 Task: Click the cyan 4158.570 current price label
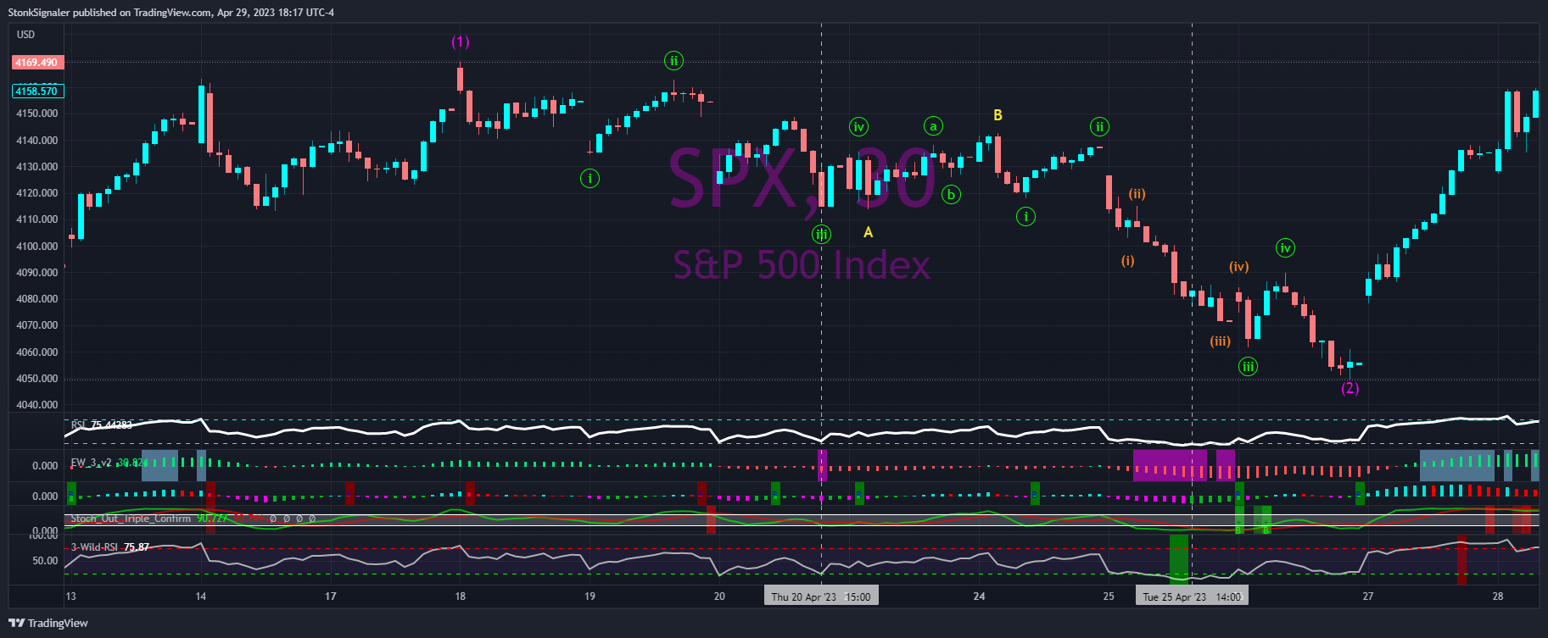click(x=36, y=92)
